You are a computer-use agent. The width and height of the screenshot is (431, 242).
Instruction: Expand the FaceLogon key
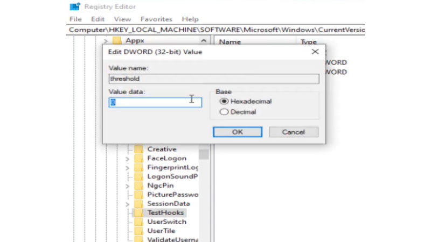pyautogui.click(x=127, y=159)
